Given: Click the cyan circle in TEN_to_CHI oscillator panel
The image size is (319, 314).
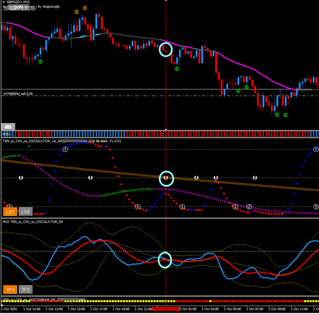Looking at the screenshot, I should click(x=166, y=177).
